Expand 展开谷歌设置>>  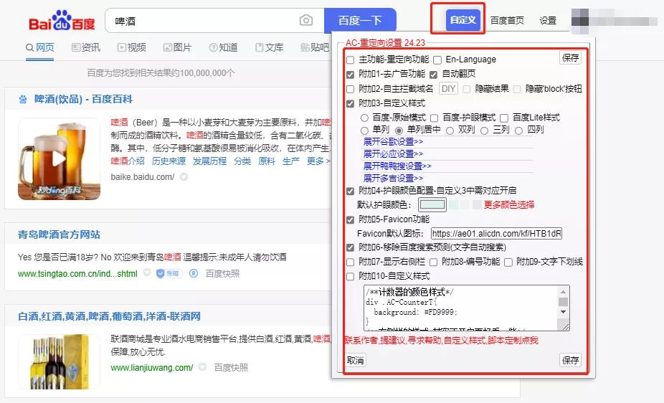(393, 142)
